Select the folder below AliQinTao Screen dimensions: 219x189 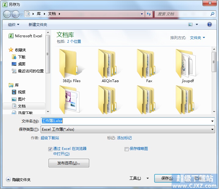108,100
